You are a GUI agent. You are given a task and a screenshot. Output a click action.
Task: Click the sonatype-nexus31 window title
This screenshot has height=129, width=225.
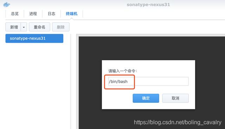[x=148, y=5]
